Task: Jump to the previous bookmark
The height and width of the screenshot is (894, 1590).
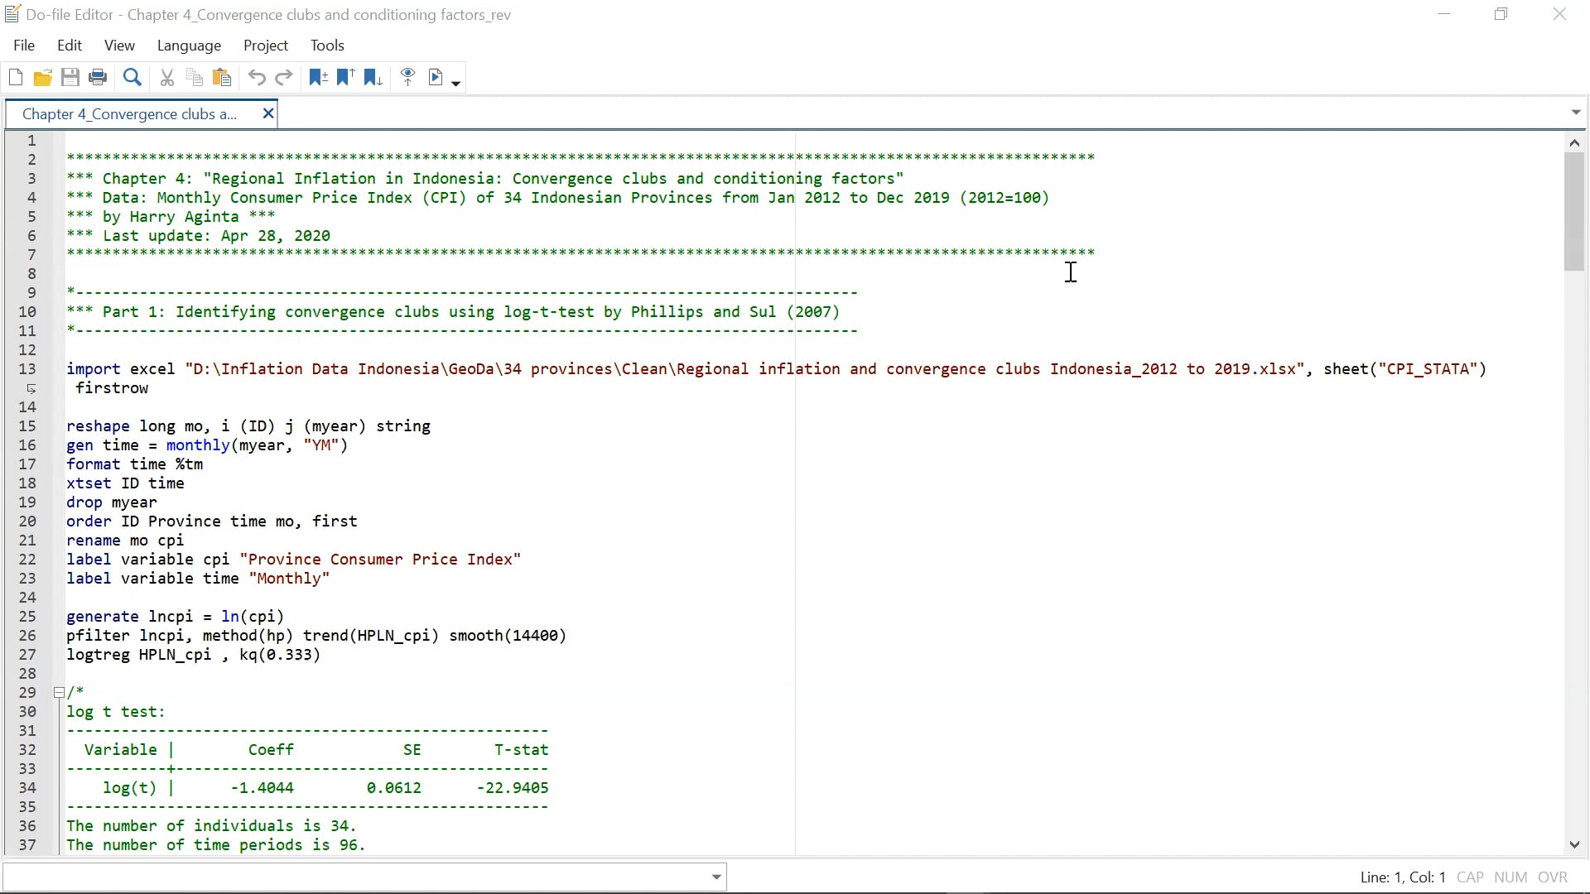Action: coord(345,78)
